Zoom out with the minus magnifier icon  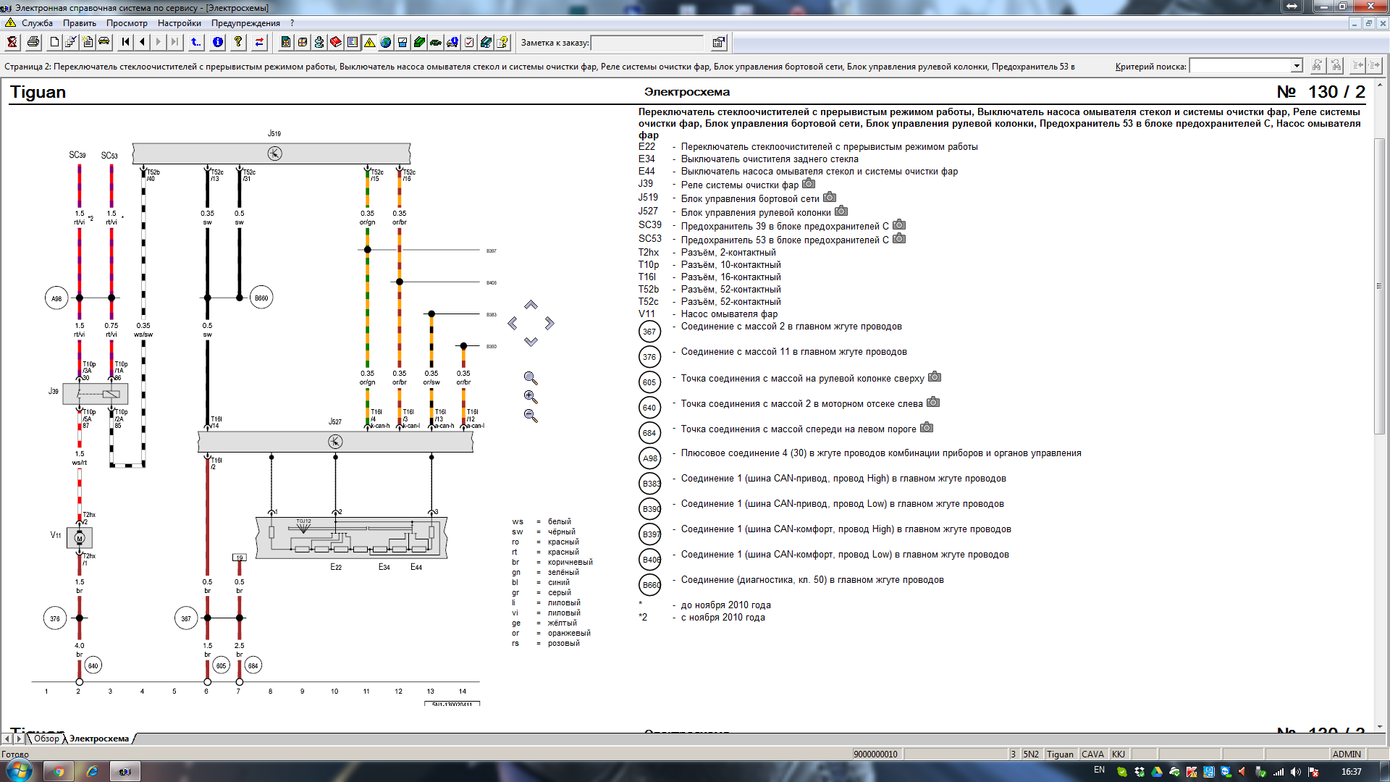(x=531, y=416)
